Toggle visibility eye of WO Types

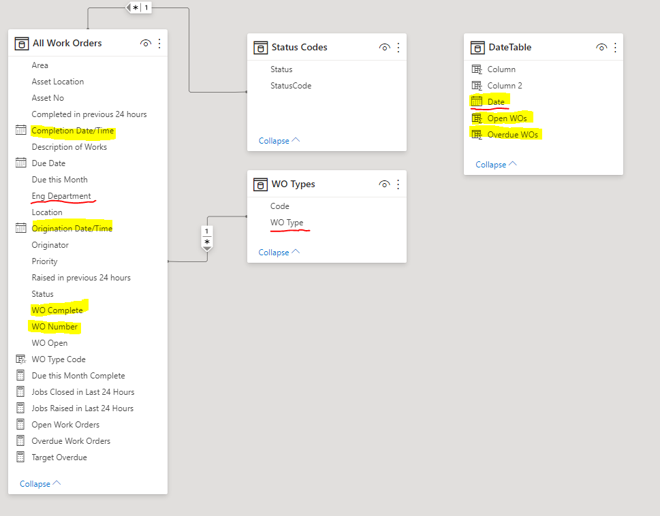[384, 184]
